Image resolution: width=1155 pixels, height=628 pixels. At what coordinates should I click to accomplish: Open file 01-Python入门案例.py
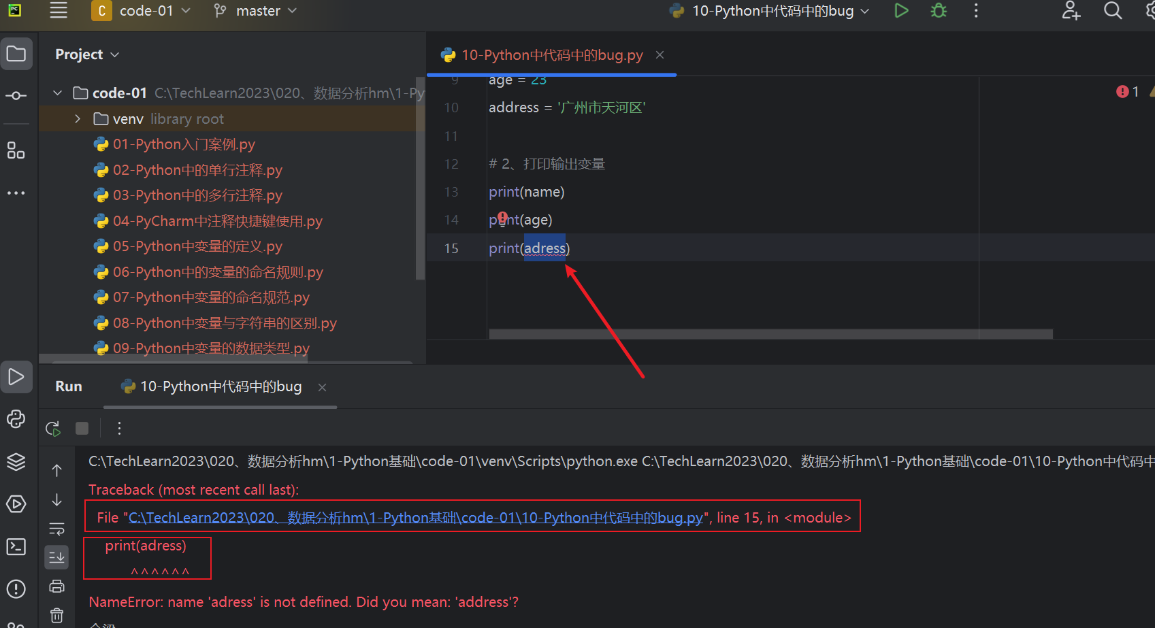pyautogui.click(x=184, y=144)
